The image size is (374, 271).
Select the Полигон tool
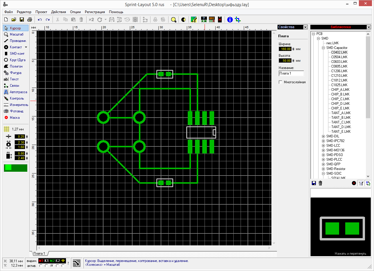(16, 66)
